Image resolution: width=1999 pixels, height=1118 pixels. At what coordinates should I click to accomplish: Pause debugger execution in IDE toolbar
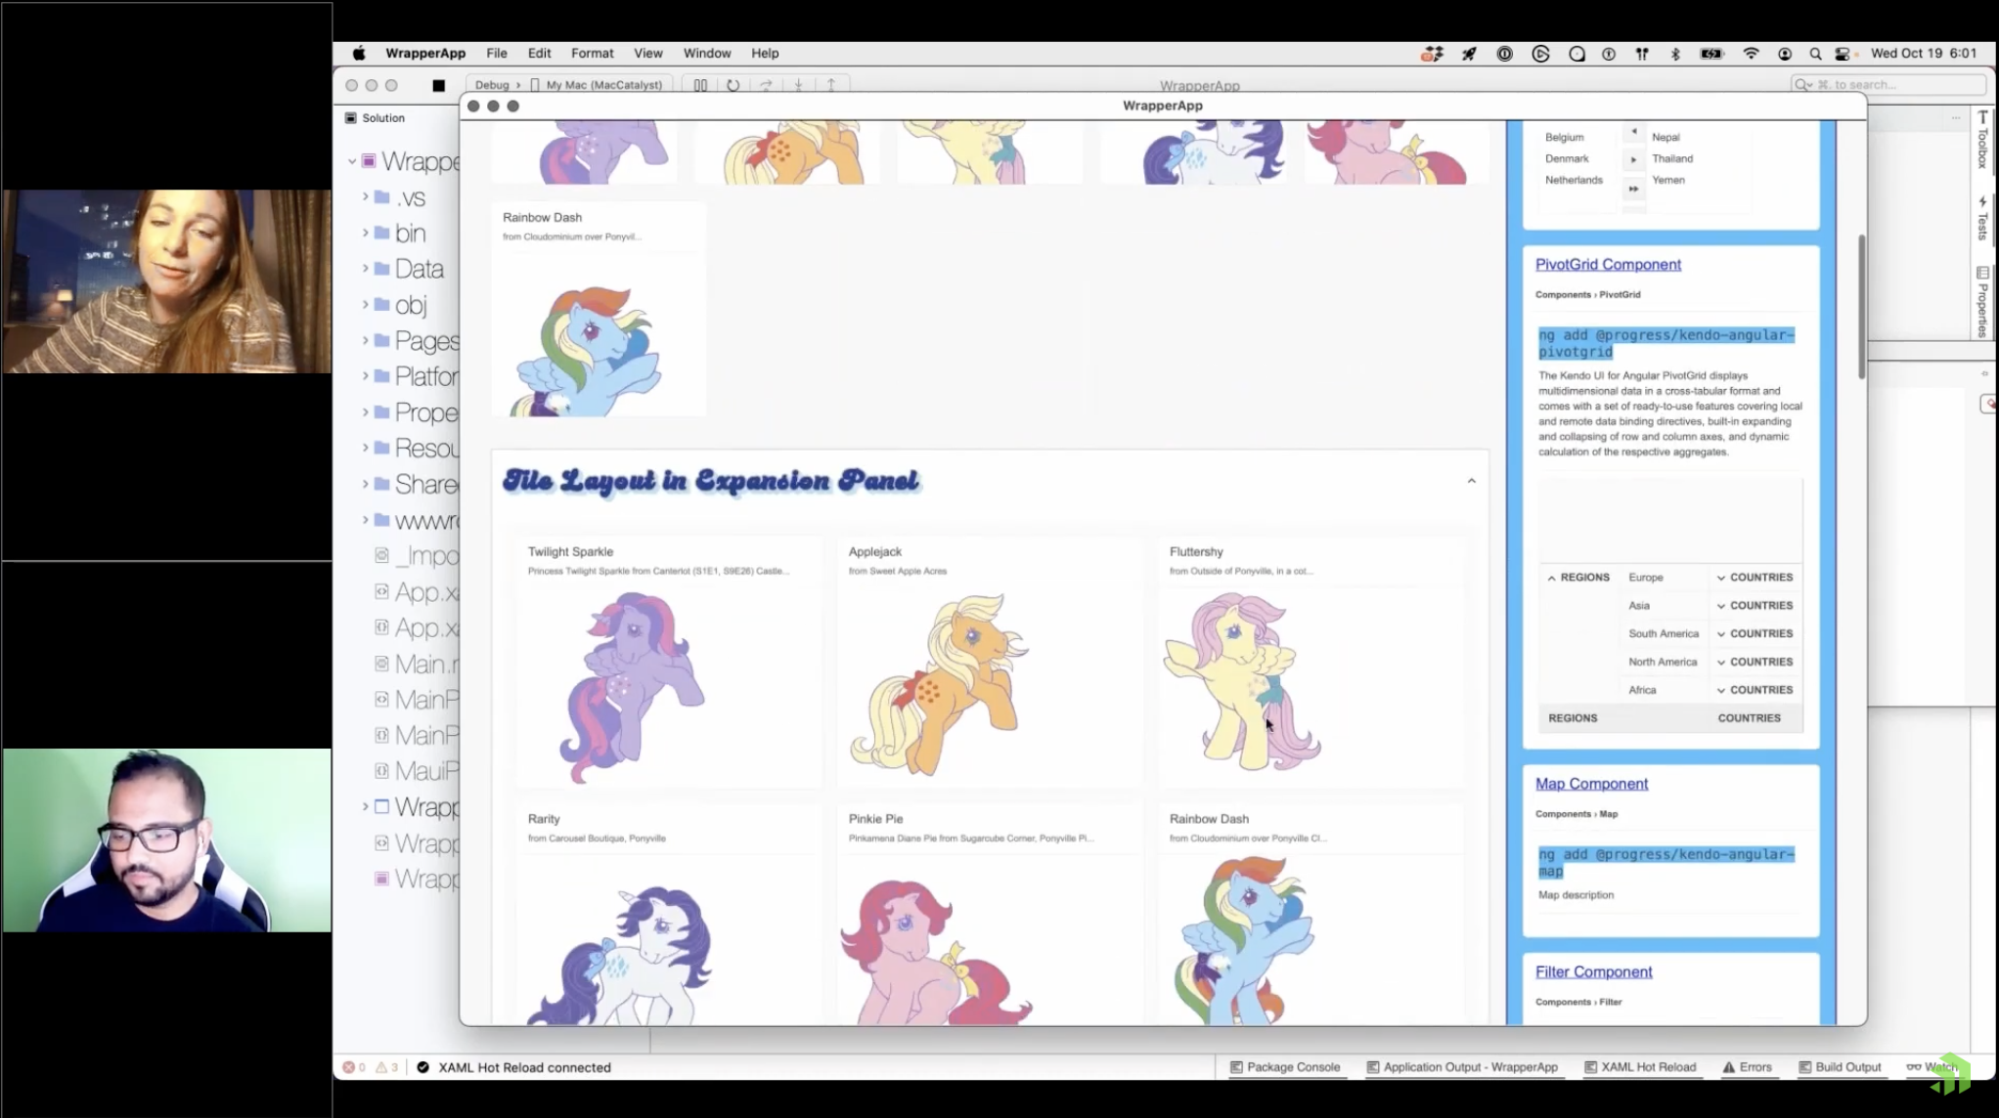pyautogui.click(x=700, y=85)
